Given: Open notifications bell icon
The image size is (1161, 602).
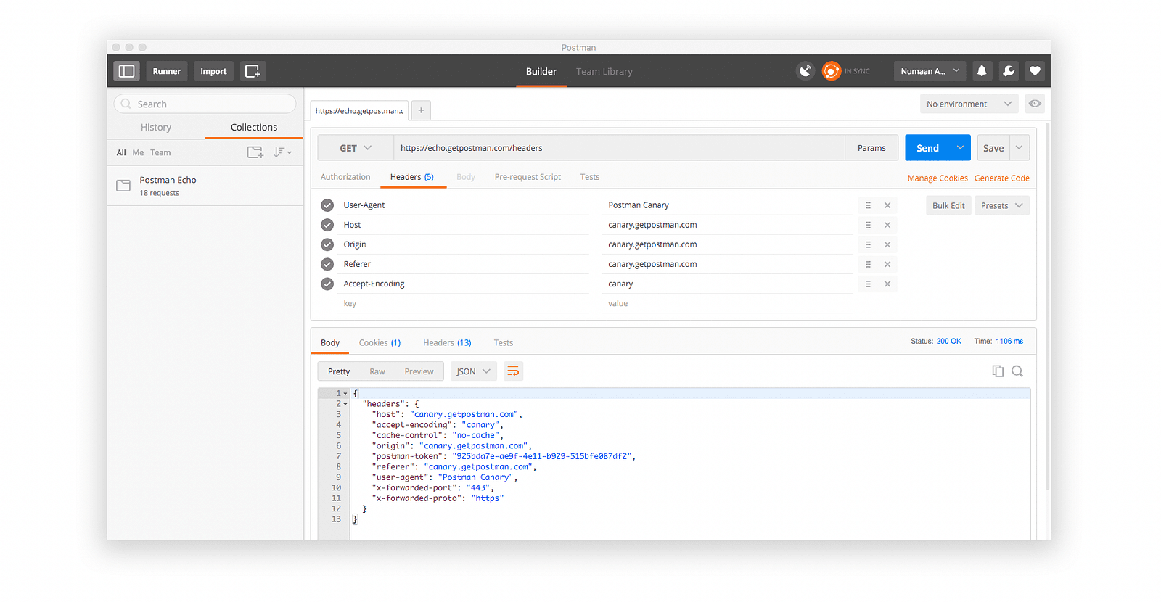Looking at the screenshot, I should (982, 71).
